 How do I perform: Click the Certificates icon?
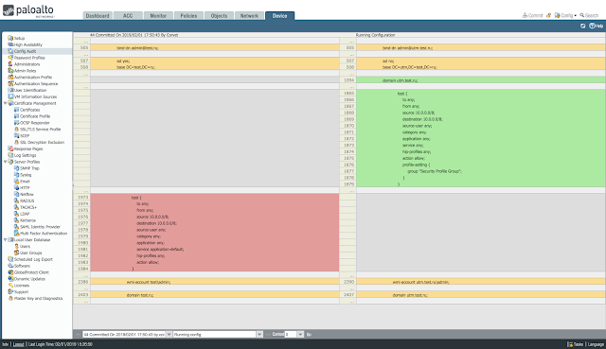[16, 110]
